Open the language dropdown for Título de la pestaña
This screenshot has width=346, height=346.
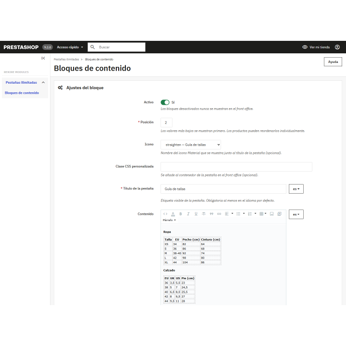296,189
